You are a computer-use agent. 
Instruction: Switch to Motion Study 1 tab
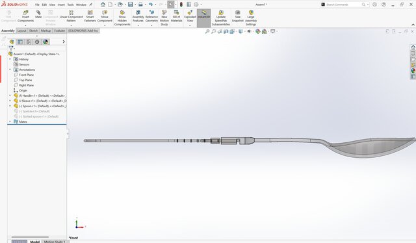tap(55, 242)
